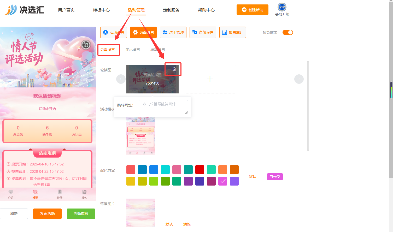The height and width of the screenshot is (232, 393).
Task: Click the 更换轮播图 carousel thumbnail
Action: (152, 79)
